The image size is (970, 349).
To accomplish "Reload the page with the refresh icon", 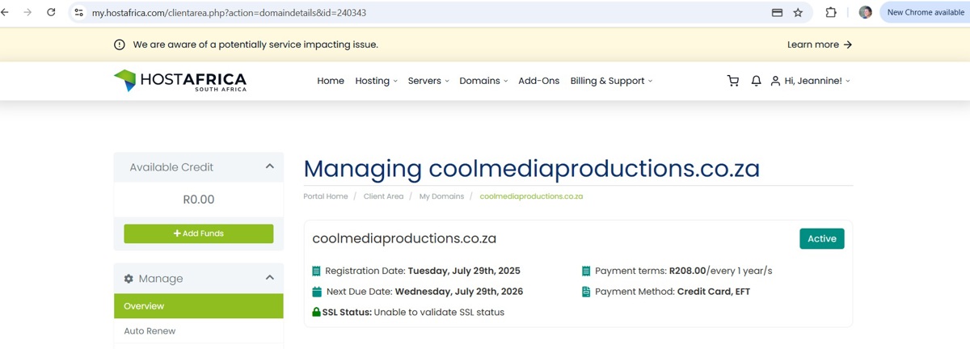I will 51,13.
